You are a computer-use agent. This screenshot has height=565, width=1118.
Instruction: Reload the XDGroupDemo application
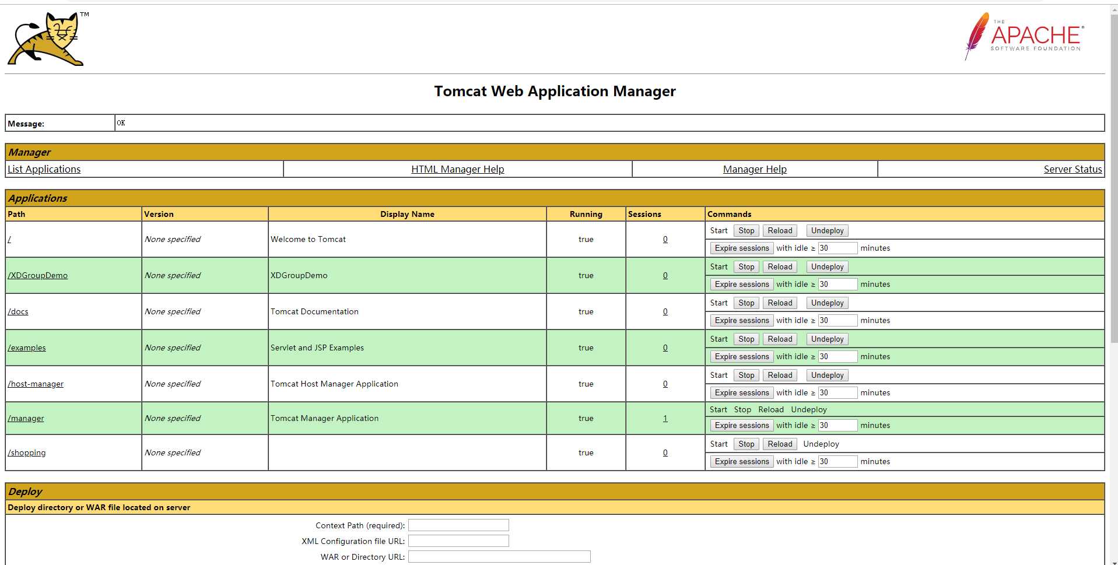click(780, 267)
